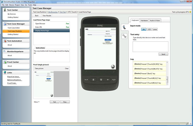Click the Text entry input box
193x126 pixels.
(x=150, y=46)
